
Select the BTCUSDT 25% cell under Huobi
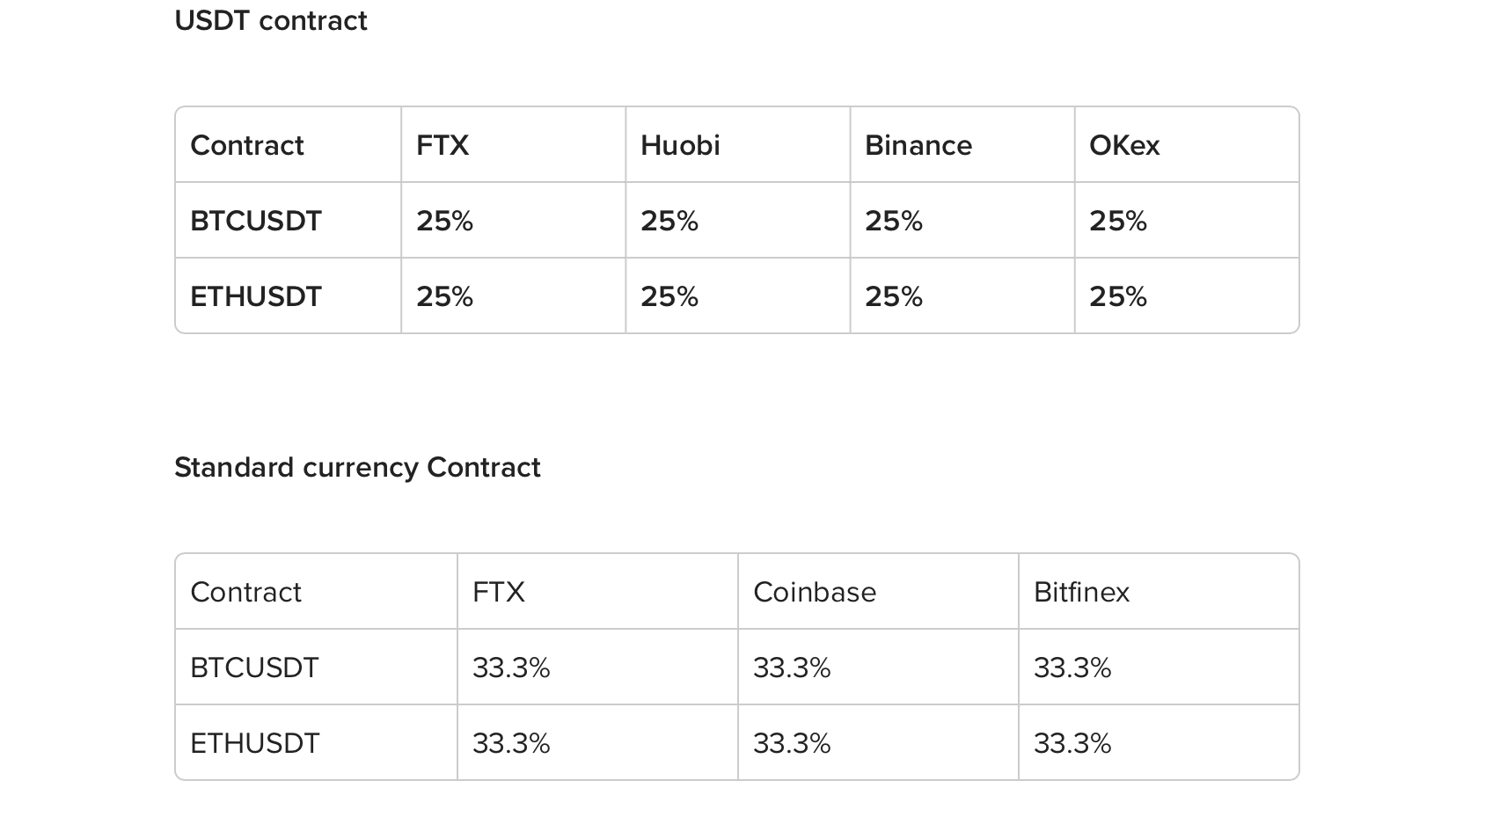tap(669, 221)
